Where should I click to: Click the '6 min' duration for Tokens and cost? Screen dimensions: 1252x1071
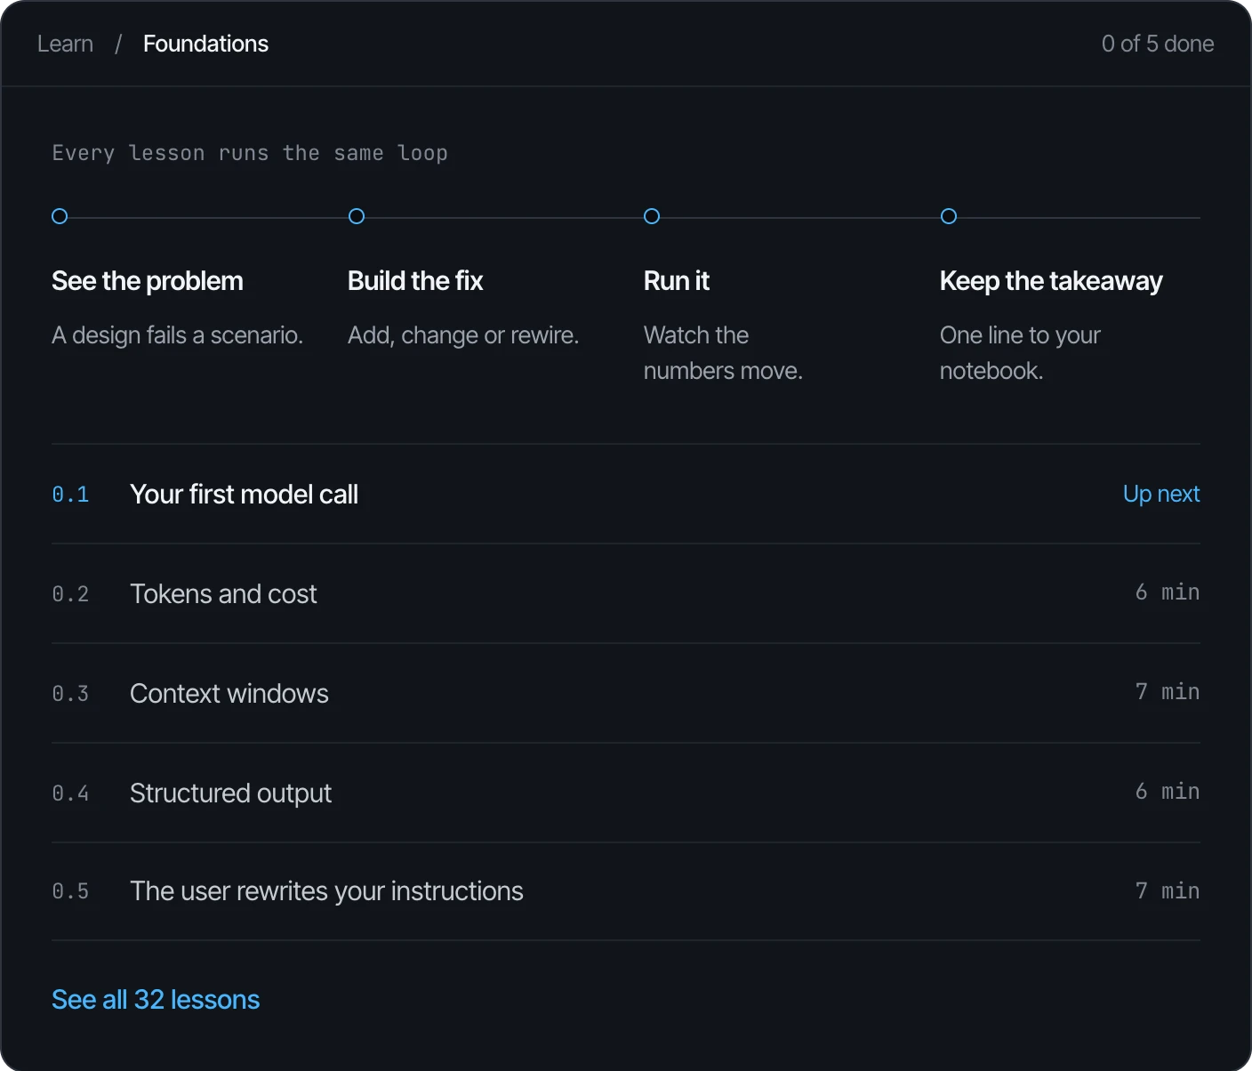tap(1168, 592)
